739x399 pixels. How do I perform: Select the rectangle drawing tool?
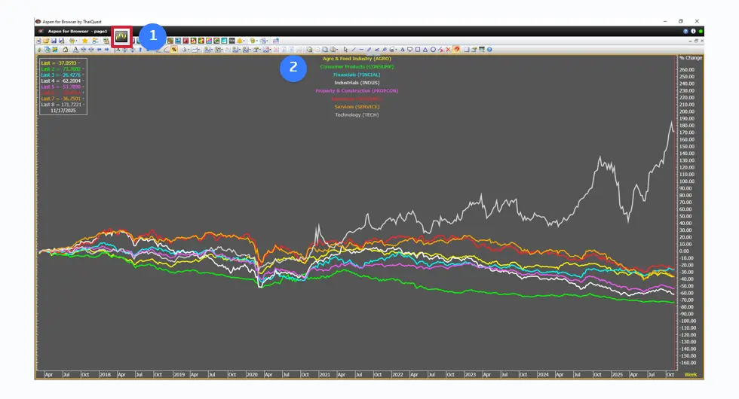coord(418,50)
